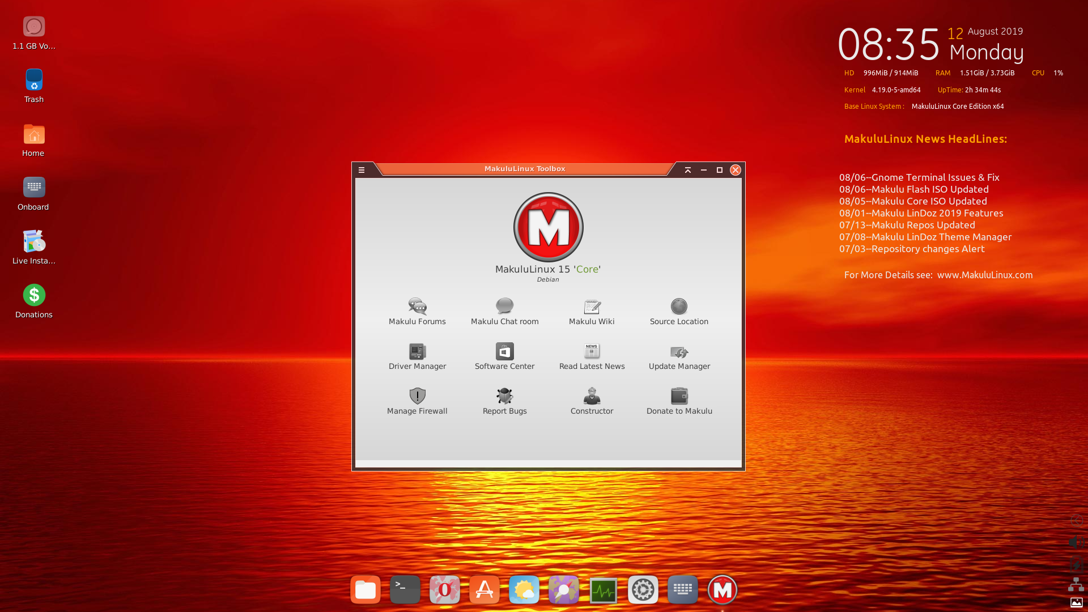The height and width of the screenshot is (612, 1088).
Task: Select the Live Installer desktop icon
Action: point(34,248)
